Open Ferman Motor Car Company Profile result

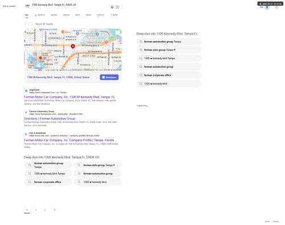[71, 140]
